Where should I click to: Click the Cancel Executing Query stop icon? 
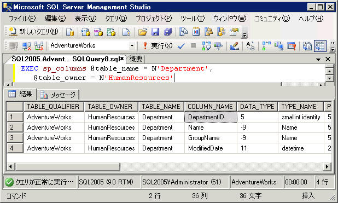194,46
